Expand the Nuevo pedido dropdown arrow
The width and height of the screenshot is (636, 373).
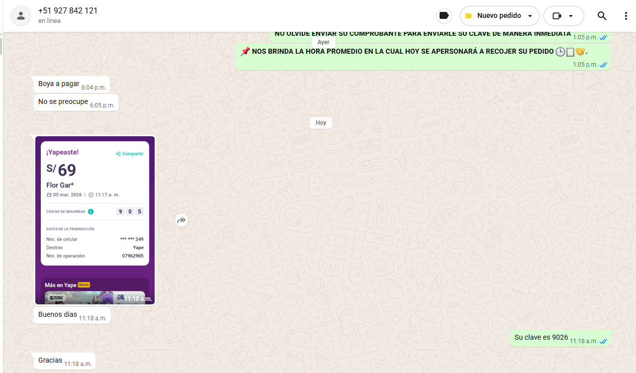(x=530, y=16)
